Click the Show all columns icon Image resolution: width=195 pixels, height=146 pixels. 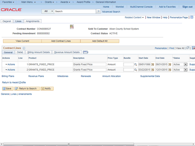click(85, 52)
